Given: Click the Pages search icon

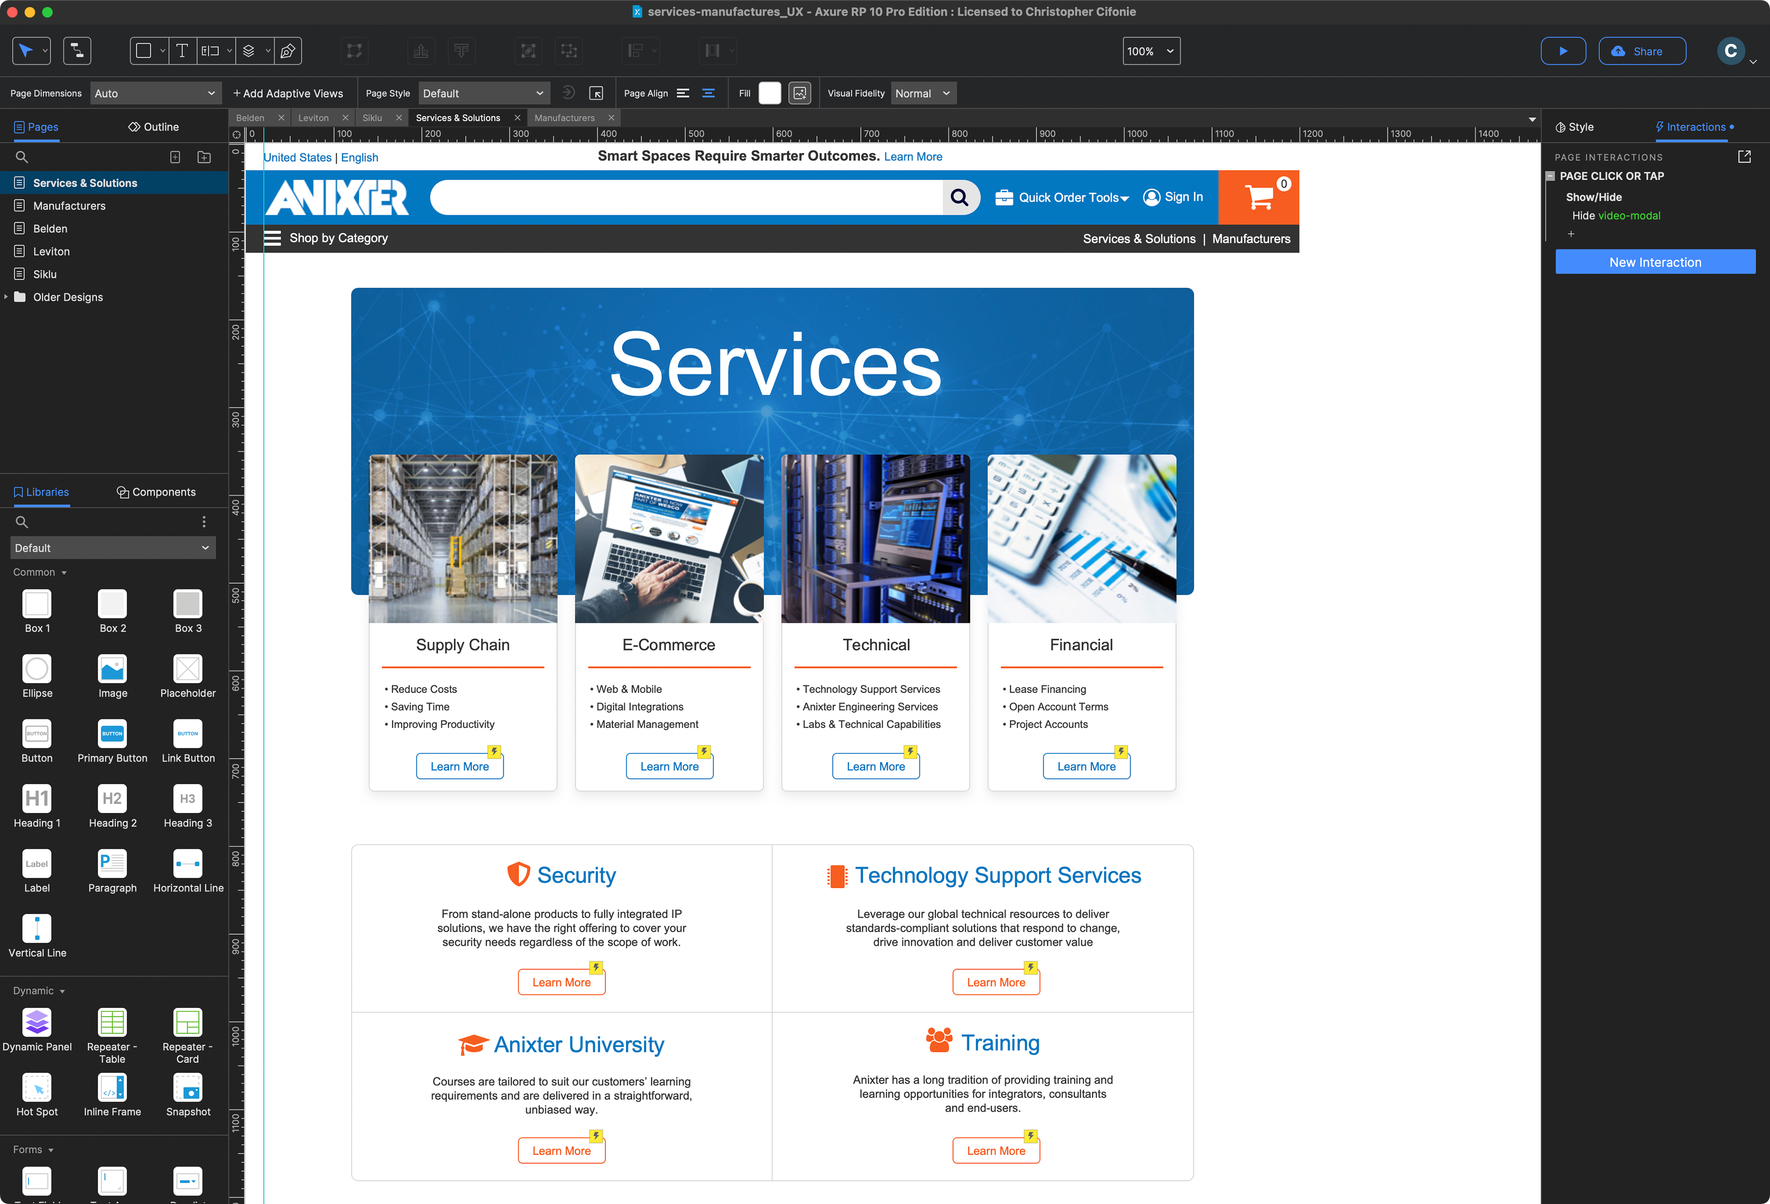Looking at the screenshot, I should point(22,157).
